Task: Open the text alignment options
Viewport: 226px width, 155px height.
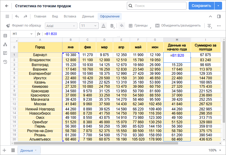Action: [209, 26]
